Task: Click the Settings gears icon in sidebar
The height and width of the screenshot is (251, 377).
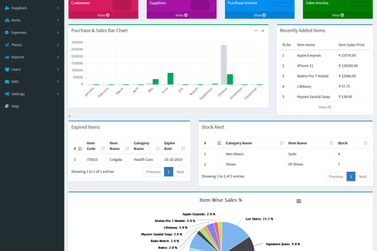Action: click(7, 94)
